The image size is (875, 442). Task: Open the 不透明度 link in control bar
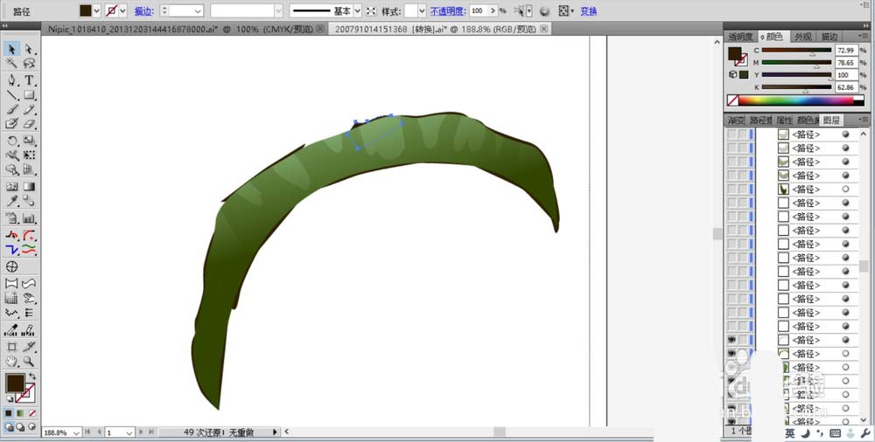click(x=447, y=10)
